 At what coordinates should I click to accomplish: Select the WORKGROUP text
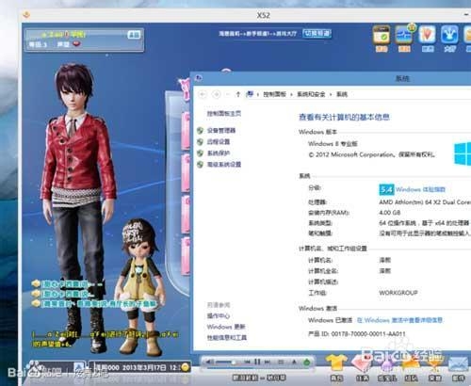pos(398,293)
